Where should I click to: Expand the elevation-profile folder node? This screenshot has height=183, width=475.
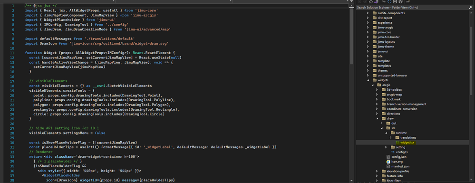(377, 171)
